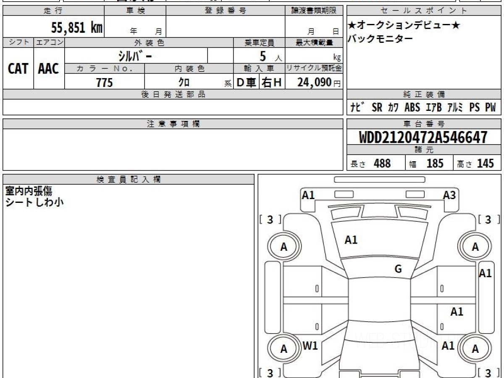This screenshot has width=504, height=378.
Task: Select the PS equipment code
Action: tap(475, 108)
